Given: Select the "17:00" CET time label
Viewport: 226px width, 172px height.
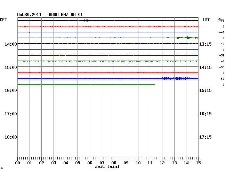Looking at the screenshot, I should [11, 114].
